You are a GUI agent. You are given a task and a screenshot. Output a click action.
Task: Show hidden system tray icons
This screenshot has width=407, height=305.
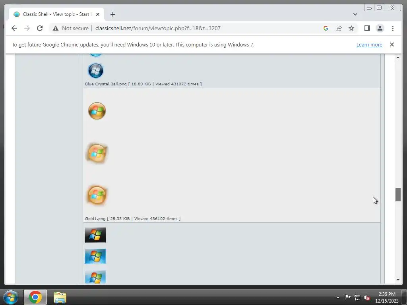(338, 297)
